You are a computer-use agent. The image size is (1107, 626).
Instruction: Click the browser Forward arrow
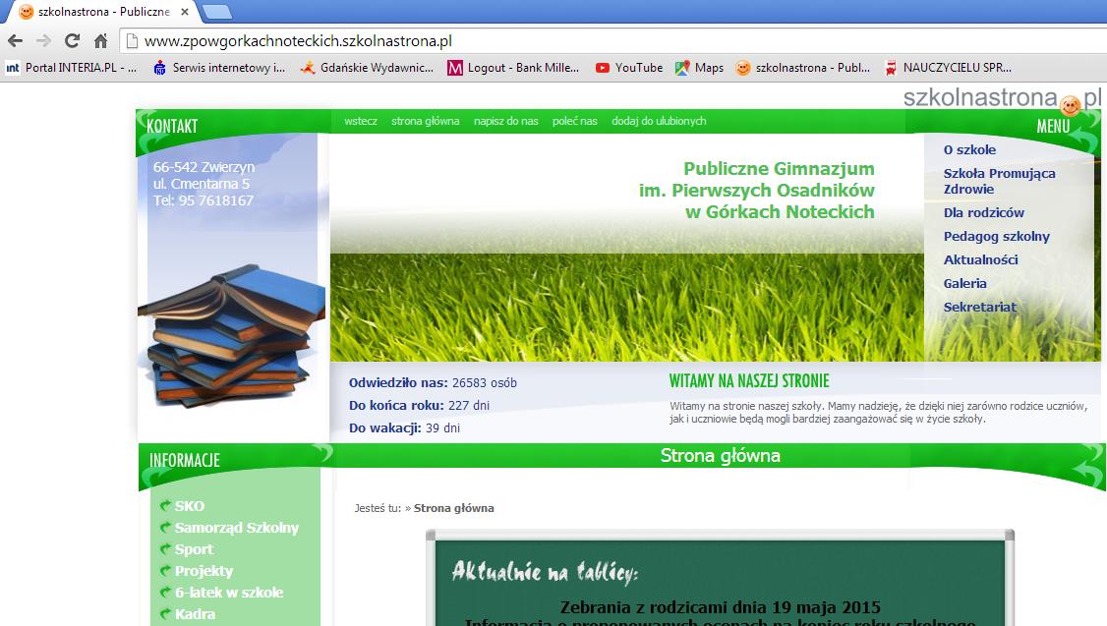[x=44, y=41]
